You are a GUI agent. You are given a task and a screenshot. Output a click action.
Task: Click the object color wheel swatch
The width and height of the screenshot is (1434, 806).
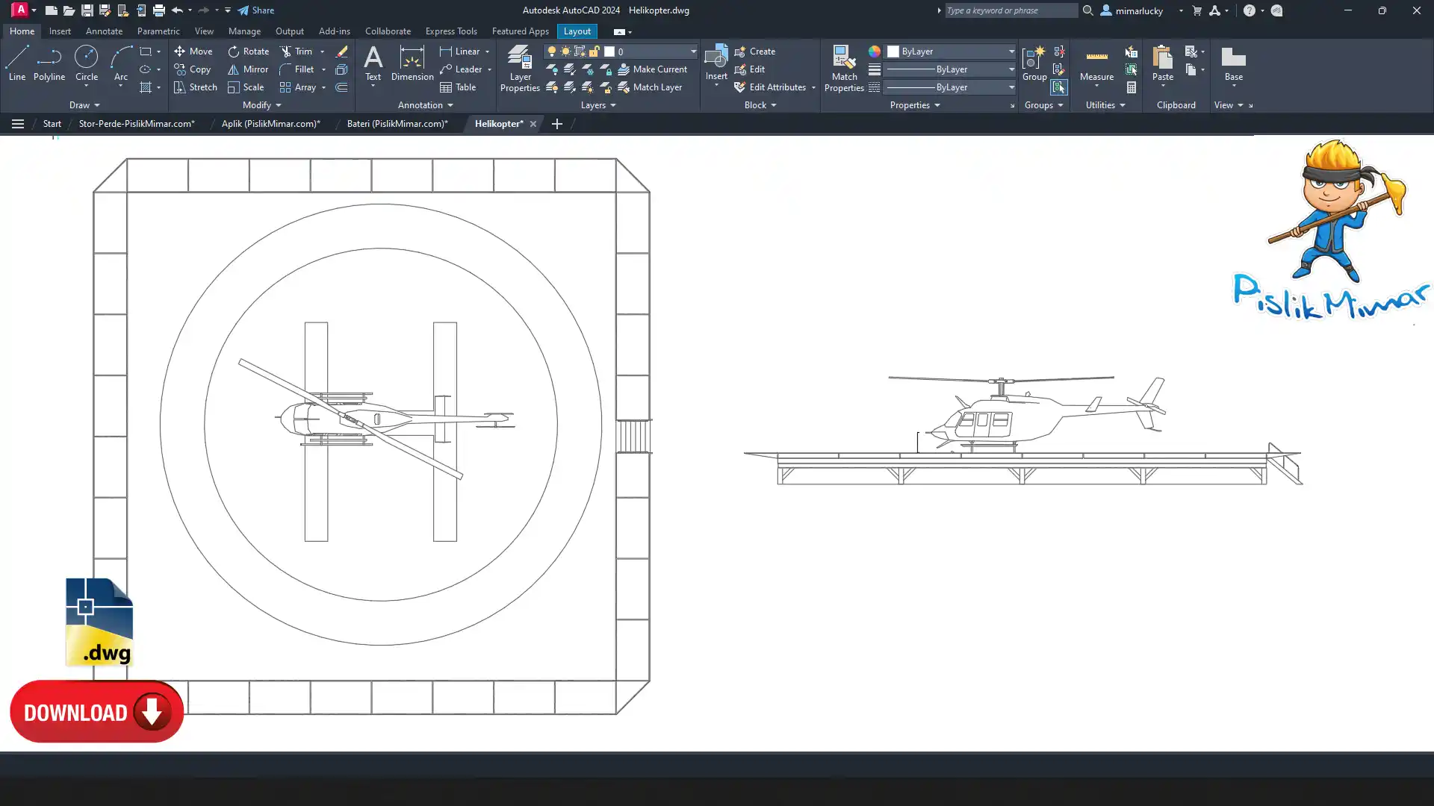coord(874,51)
